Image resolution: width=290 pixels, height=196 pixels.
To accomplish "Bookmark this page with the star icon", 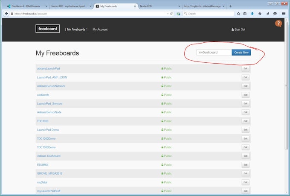I will pyautogui.click(x=238, y=14).
